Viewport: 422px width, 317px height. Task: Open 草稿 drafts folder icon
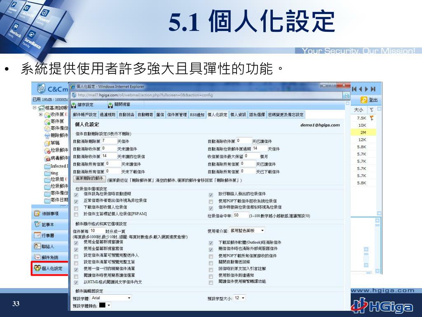pos(47,143)
